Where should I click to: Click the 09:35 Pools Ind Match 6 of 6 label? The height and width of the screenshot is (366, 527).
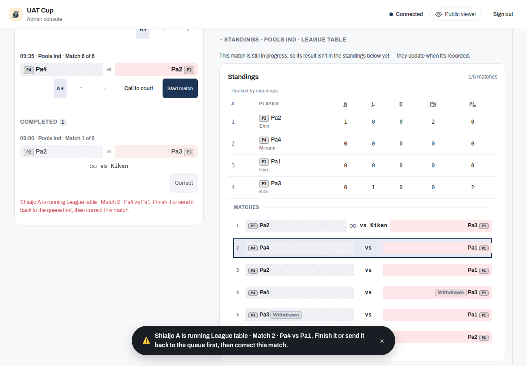[x=57, y=56]
